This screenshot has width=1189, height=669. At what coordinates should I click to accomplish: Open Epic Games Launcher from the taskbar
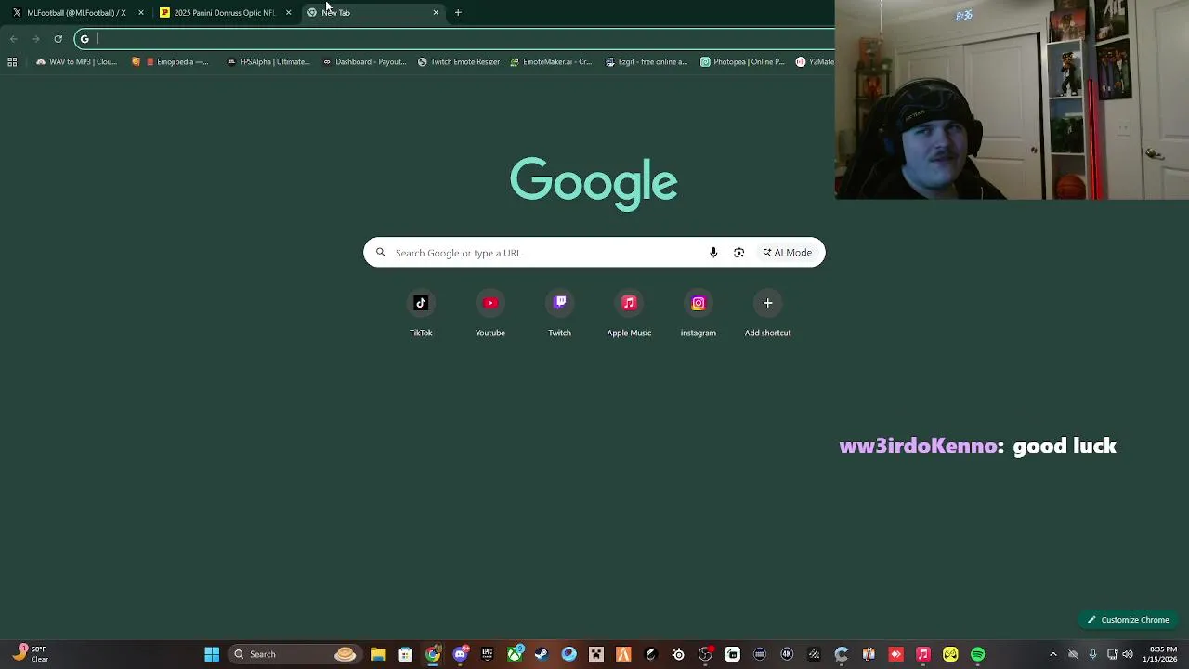point(487,654)
